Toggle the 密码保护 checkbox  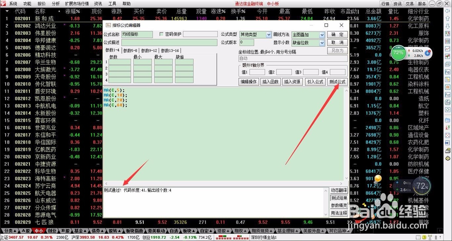(161, 34)
